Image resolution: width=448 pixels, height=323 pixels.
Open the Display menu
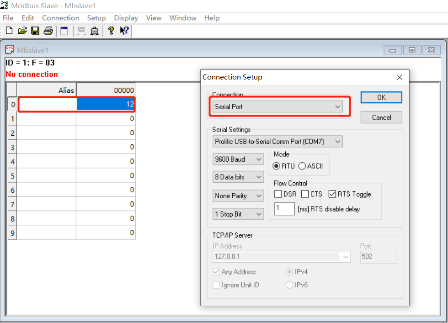[x=126, y=18]
